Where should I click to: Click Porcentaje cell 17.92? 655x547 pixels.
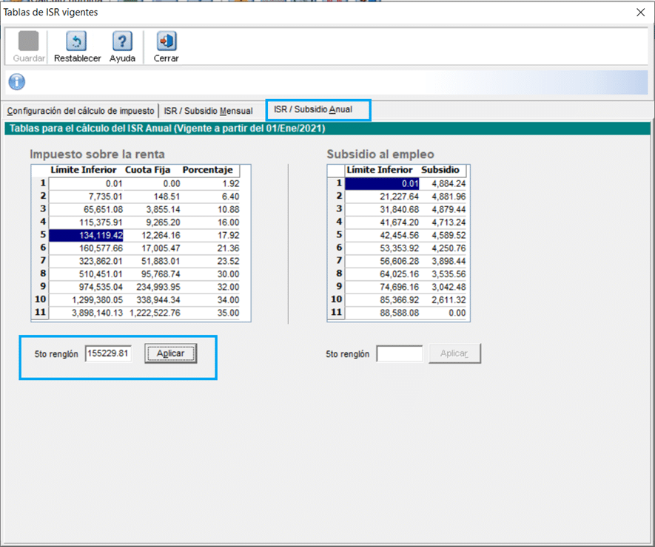tap(210, 235)
